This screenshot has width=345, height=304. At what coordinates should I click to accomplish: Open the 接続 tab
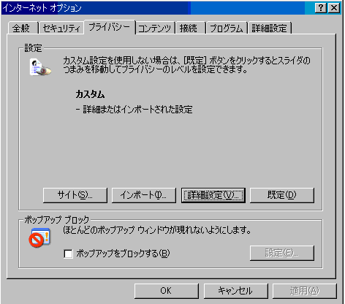(x=191, y=28)
